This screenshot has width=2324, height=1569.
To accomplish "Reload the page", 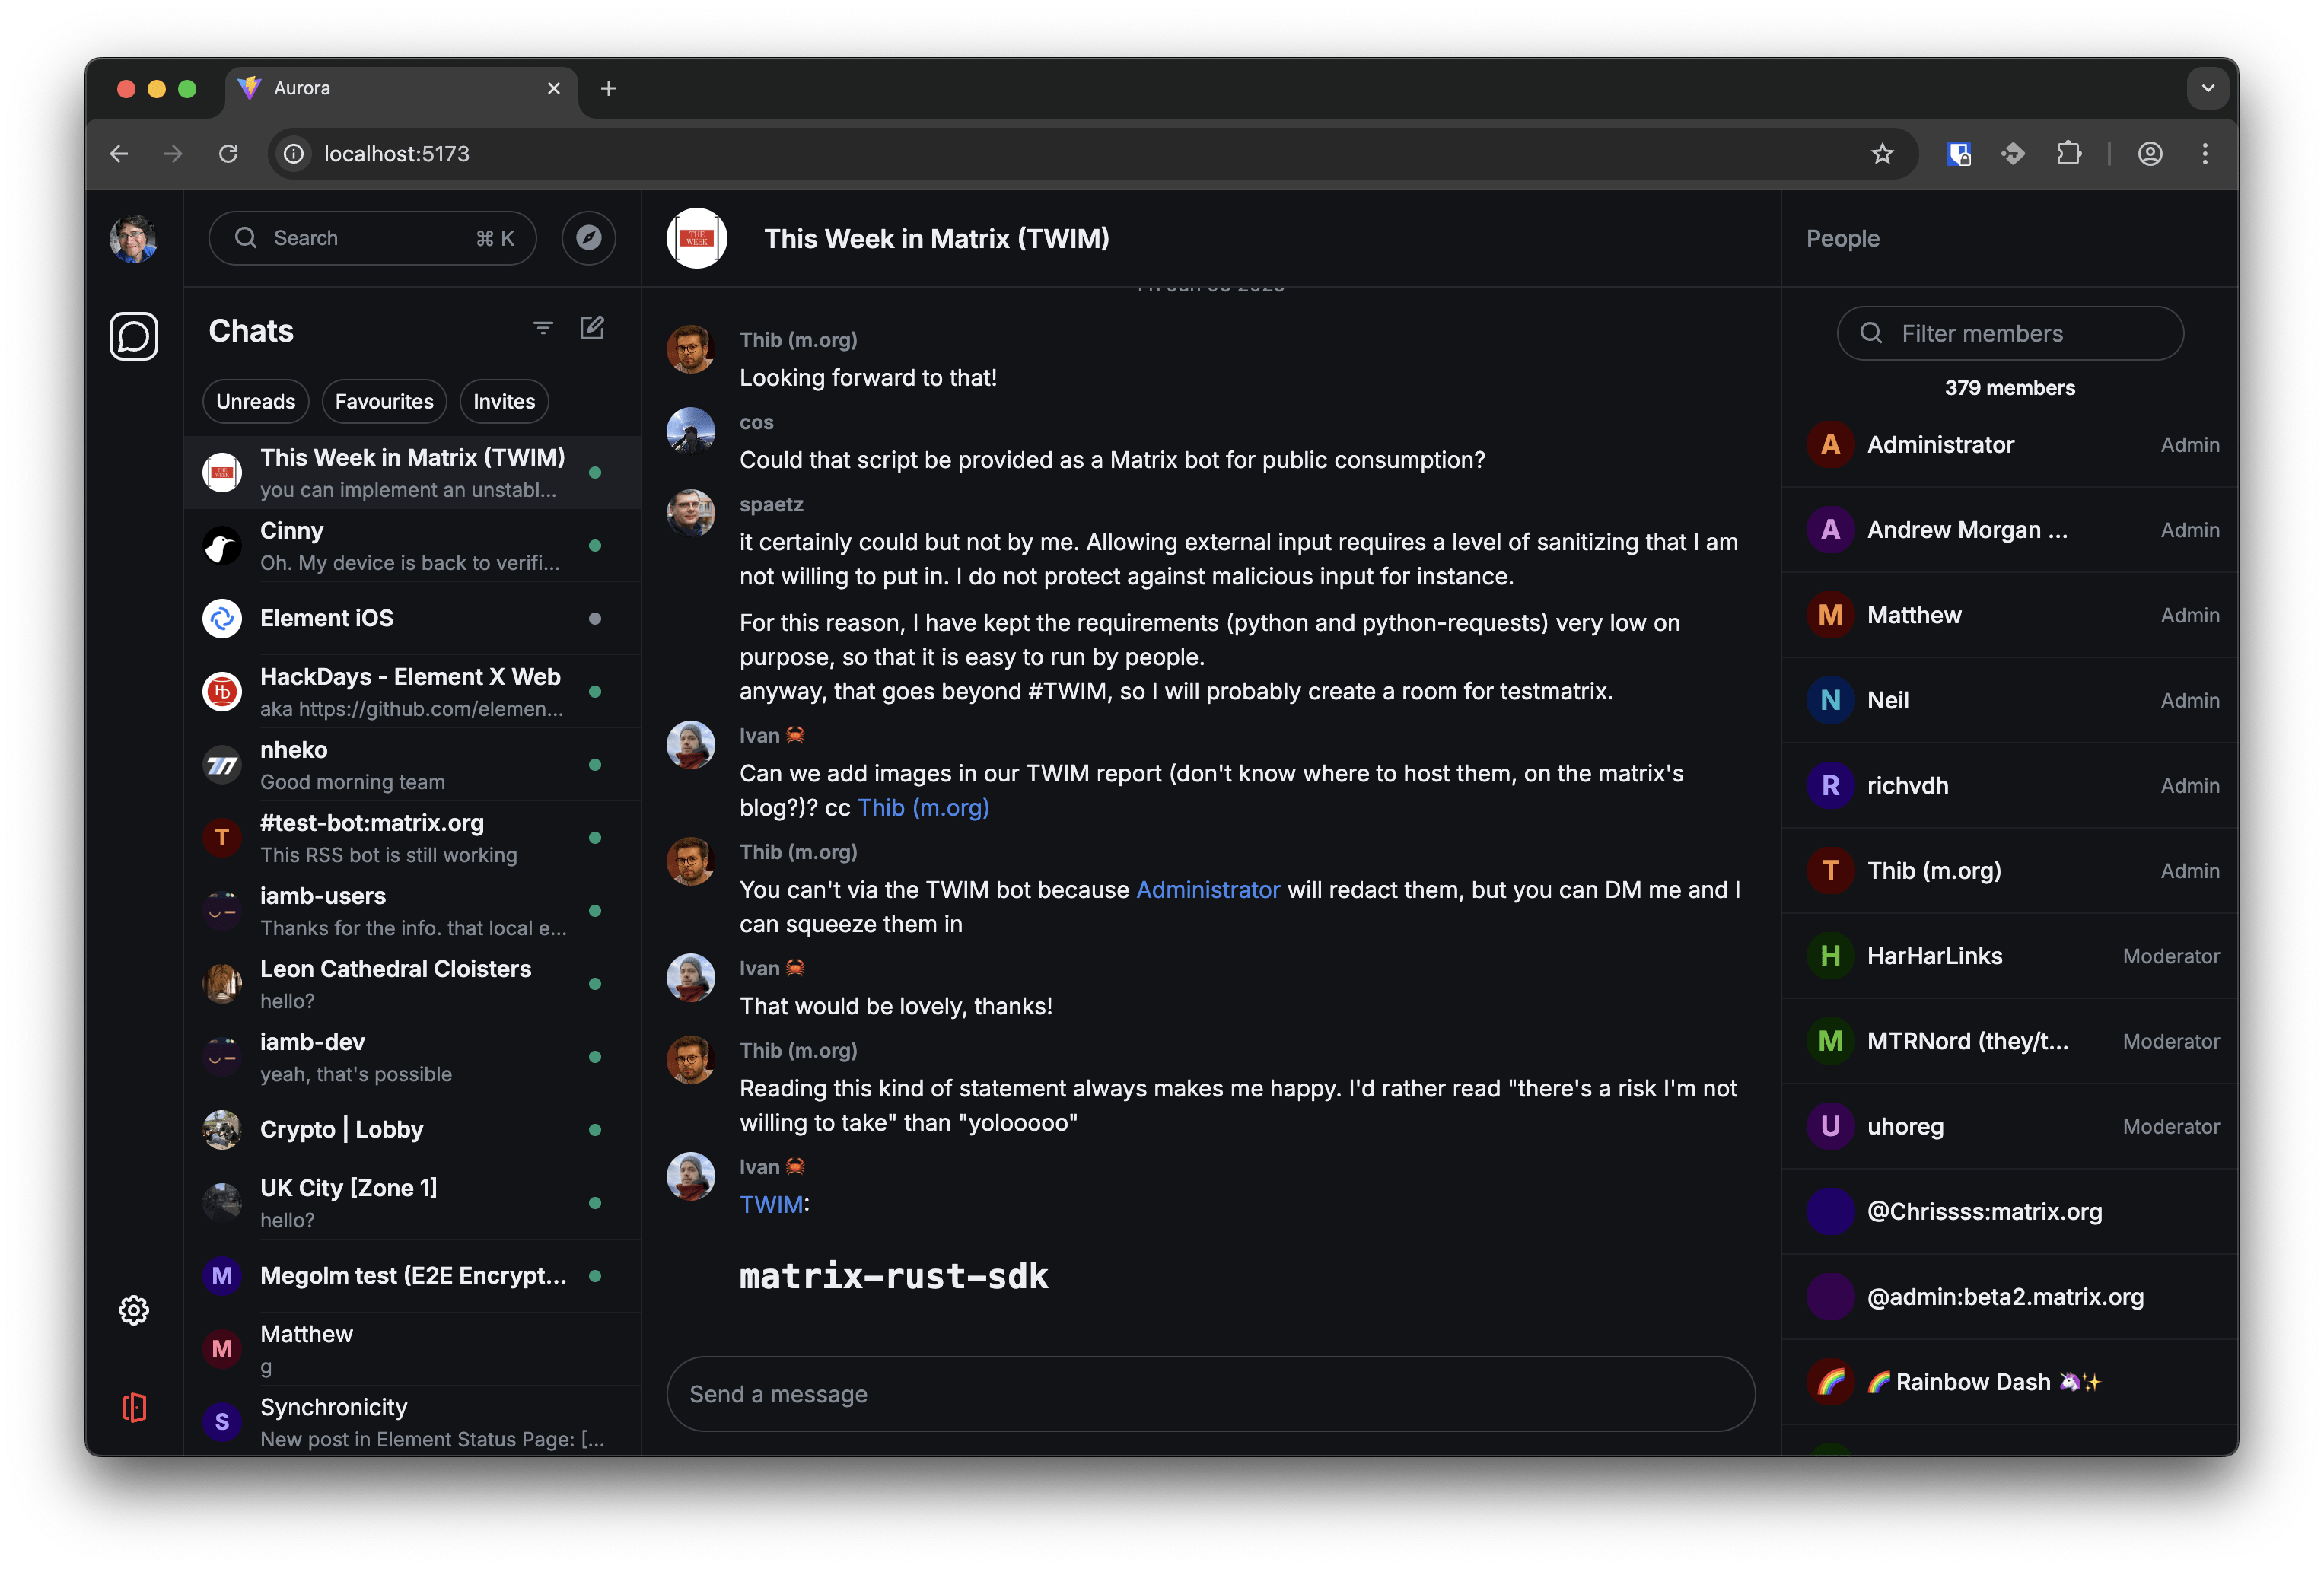I will pyautogui.click(x=228, y=154).
